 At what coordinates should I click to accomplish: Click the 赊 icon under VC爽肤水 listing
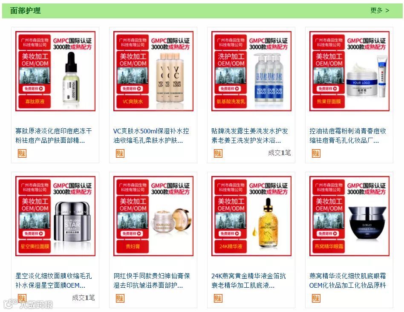[120, 153]
